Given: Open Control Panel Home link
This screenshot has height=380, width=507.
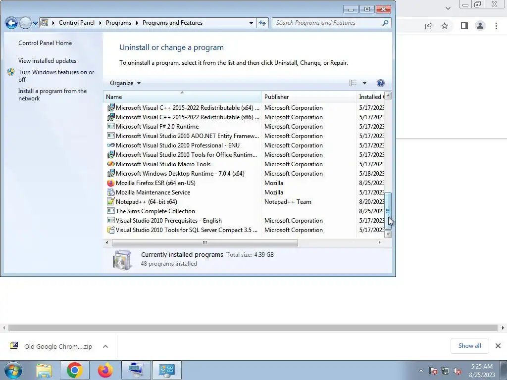Looking at the screenshot, I should pos(45,43).
